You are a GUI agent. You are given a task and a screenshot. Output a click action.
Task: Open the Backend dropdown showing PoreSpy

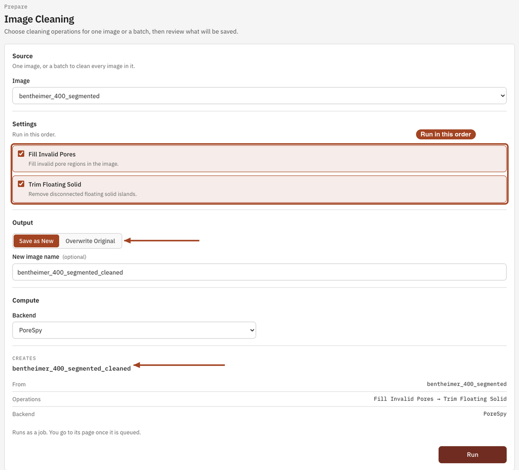134,330
